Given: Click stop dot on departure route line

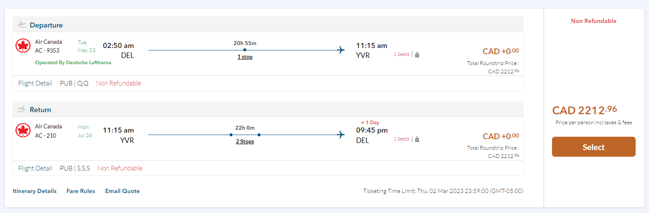Looking at the screenshot, I should pyautogui.click(x=245, y=50).
